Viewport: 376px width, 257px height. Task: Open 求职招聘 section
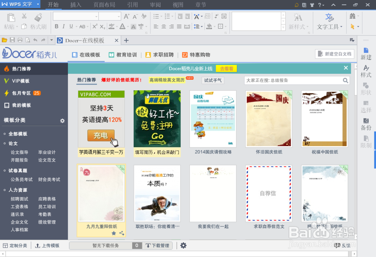(159, 55)
